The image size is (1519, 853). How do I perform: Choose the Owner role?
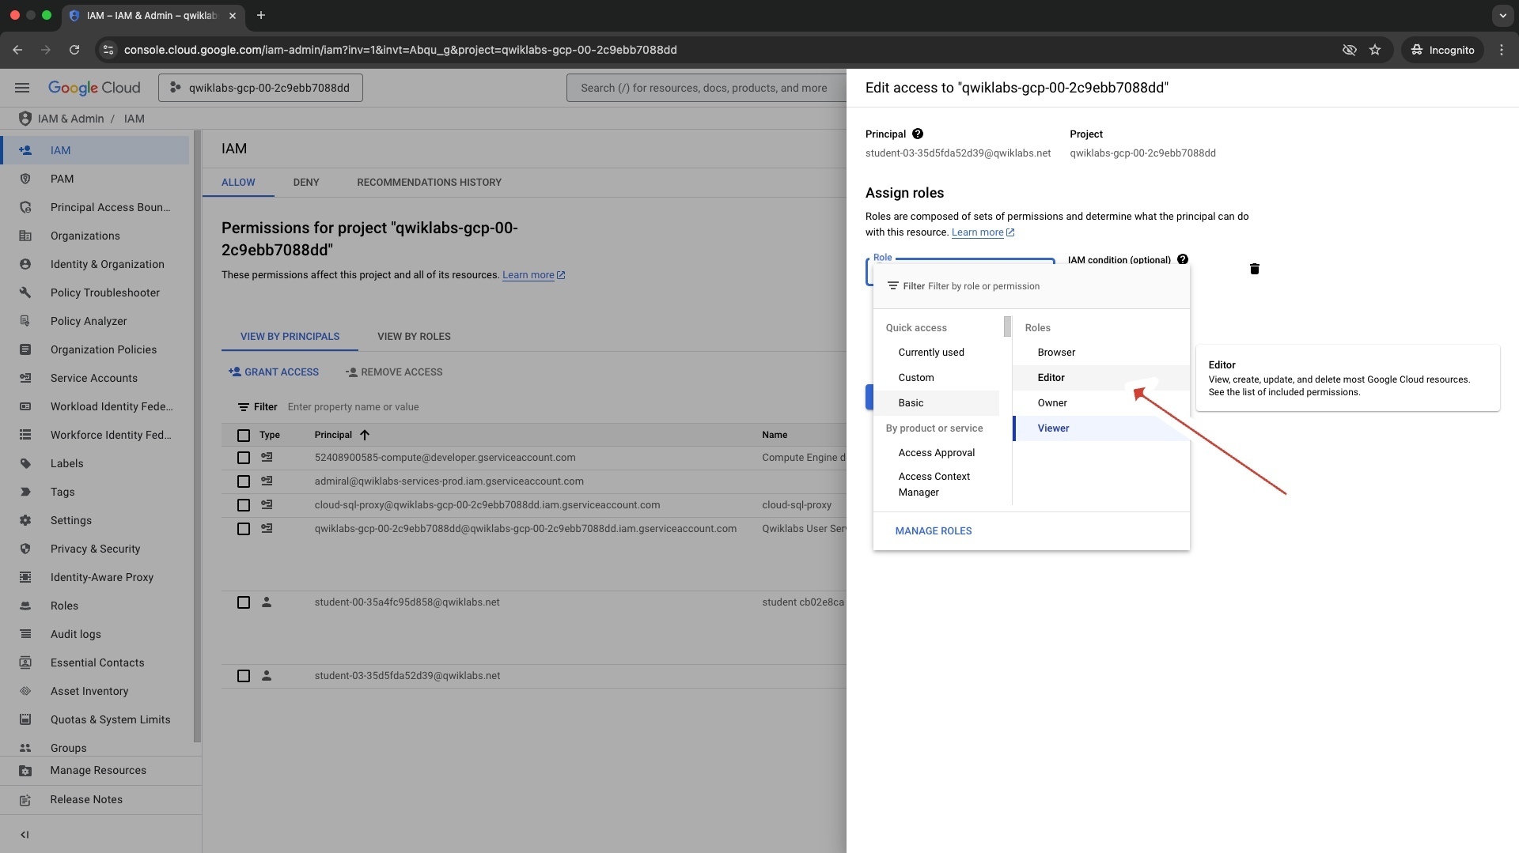tap(1101, 403)
